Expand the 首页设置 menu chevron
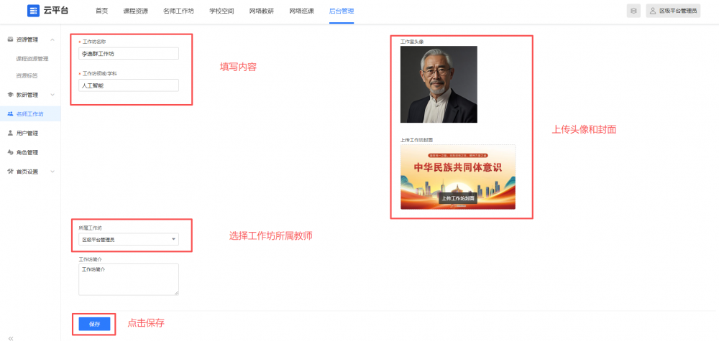The image size is (719, 341). coord(52,172)
